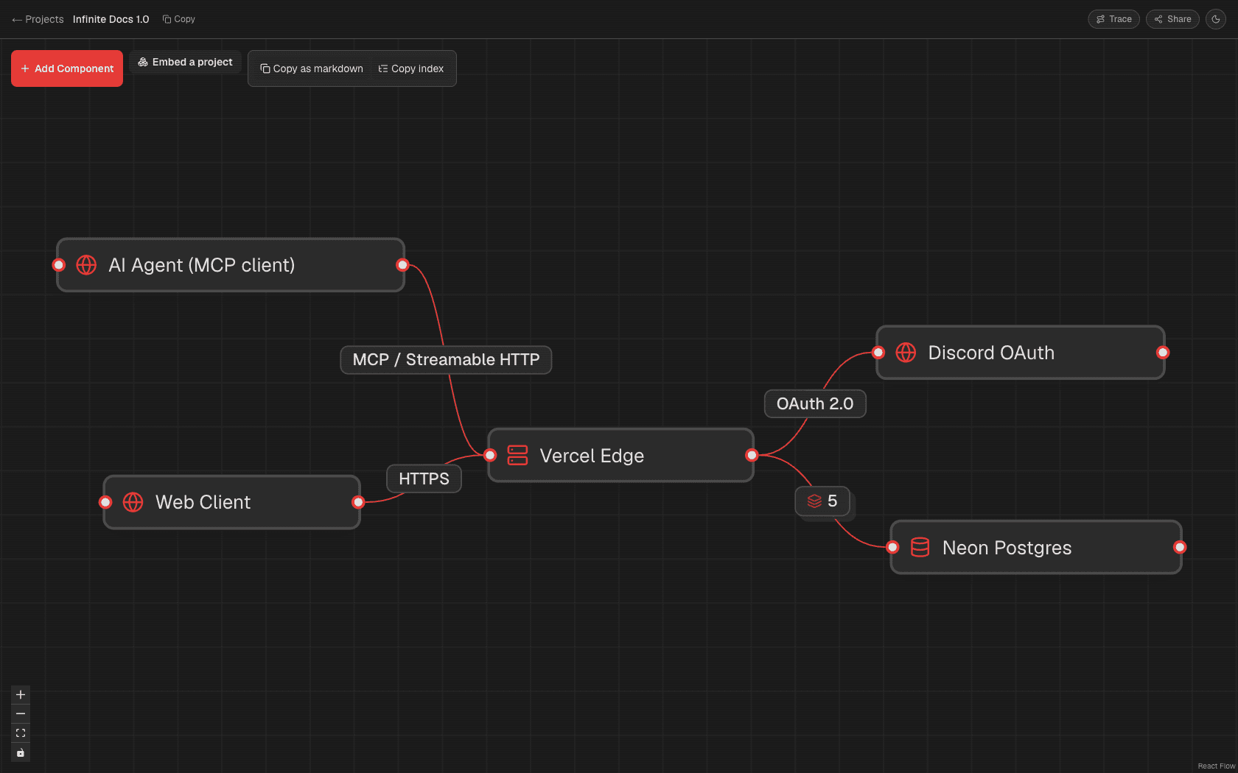1238x773 pixels.
Task: Click the right handle of AI Agent node
Action: 402,265
